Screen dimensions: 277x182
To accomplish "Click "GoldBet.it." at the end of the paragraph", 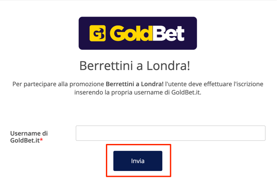I will pyautogui.click(x=186, y=92).
